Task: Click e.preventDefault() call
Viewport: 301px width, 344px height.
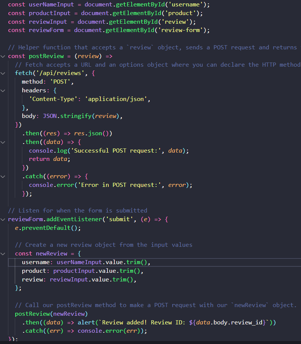Action: pyautogui.click(x=48, y=228)
